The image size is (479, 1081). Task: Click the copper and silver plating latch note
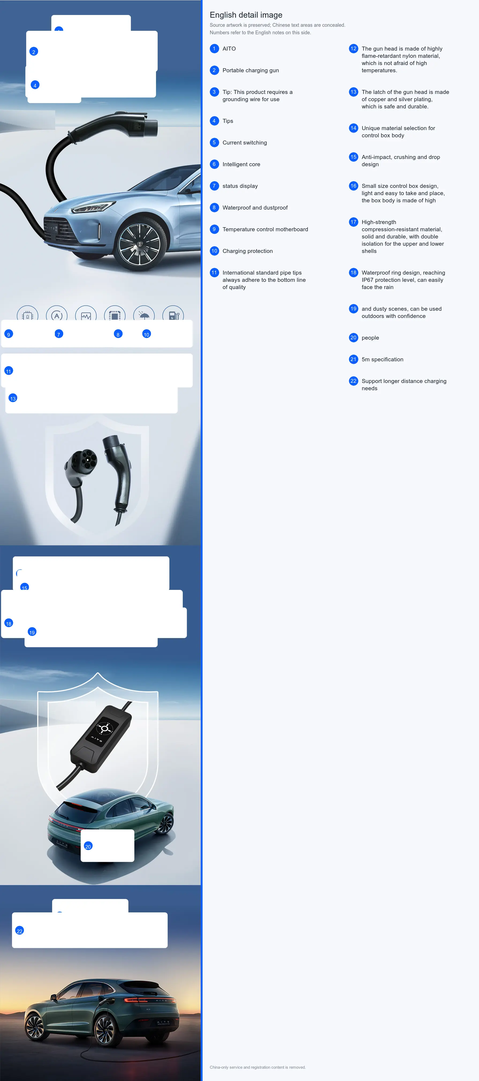point(405,100)
